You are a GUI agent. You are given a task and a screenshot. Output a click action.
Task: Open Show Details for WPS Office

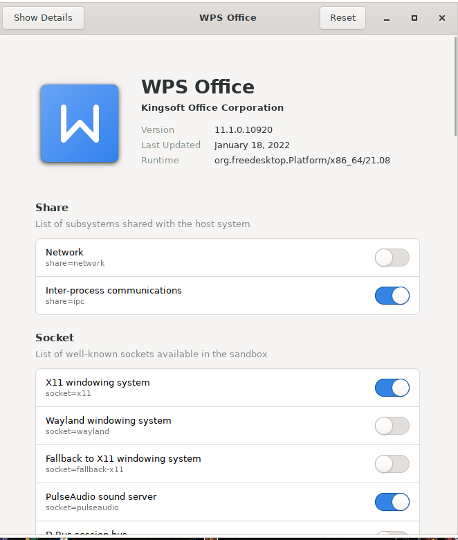[43, 18]
